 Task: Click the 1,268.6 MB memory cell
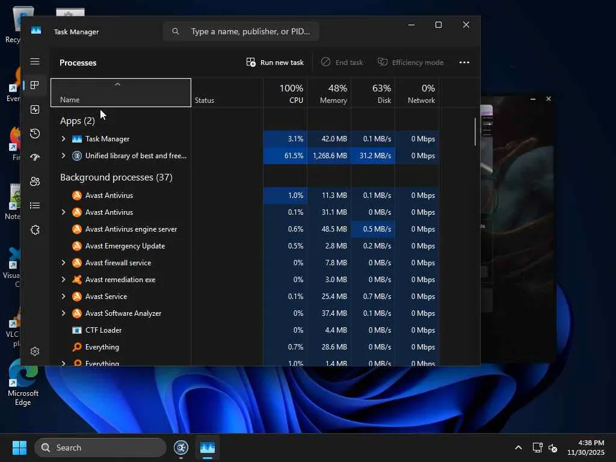coord(329,156)
